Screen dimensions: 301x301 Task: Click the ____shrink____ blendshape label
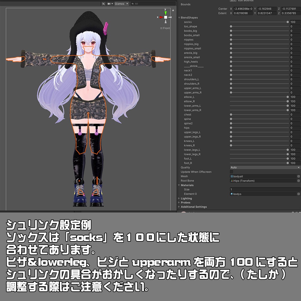[194, 66]
